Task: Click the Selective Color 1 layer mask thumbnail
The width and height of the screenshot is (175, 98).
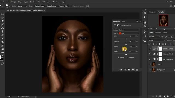Action: [x=160, y=49]
